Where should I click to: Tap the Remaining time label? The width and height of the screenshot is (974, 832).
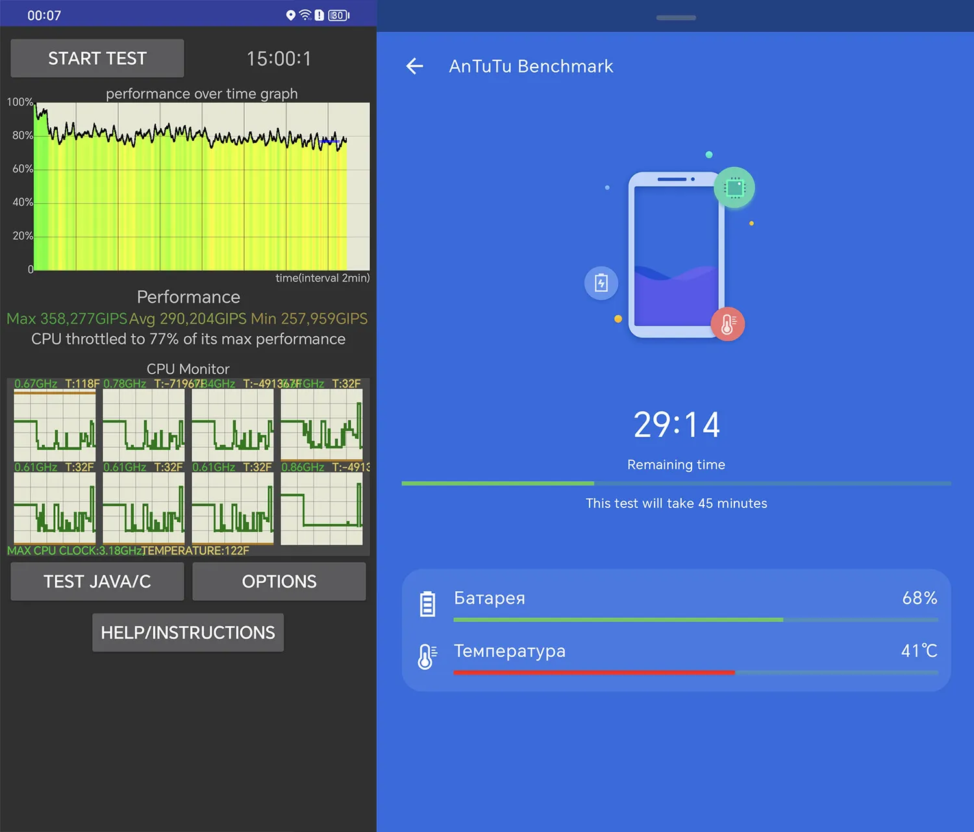pyautogui.click(x=676, y=465)
